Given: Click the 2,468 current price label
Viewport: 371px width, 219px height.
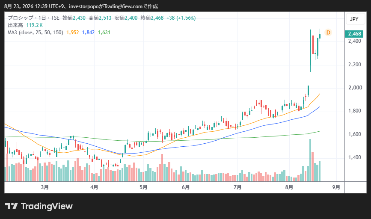Looking at the screenshot, I should coord(354,34).
